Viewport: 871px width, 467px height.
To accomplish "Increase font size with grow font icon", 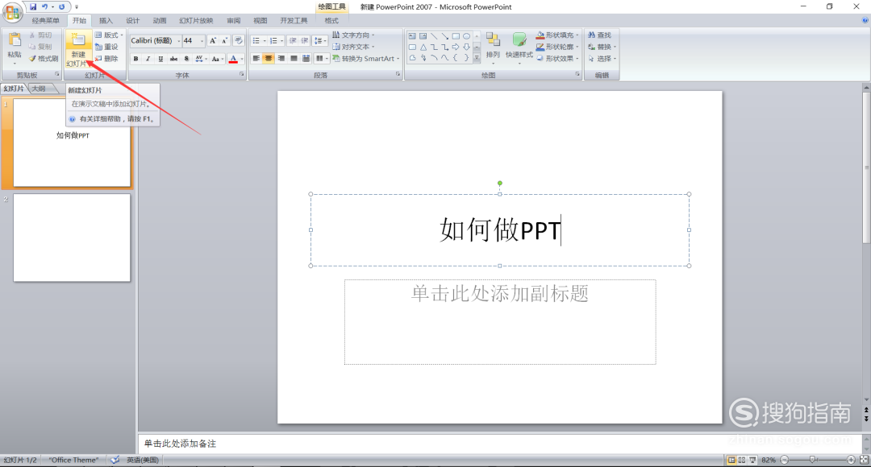I will click(213, 40).
